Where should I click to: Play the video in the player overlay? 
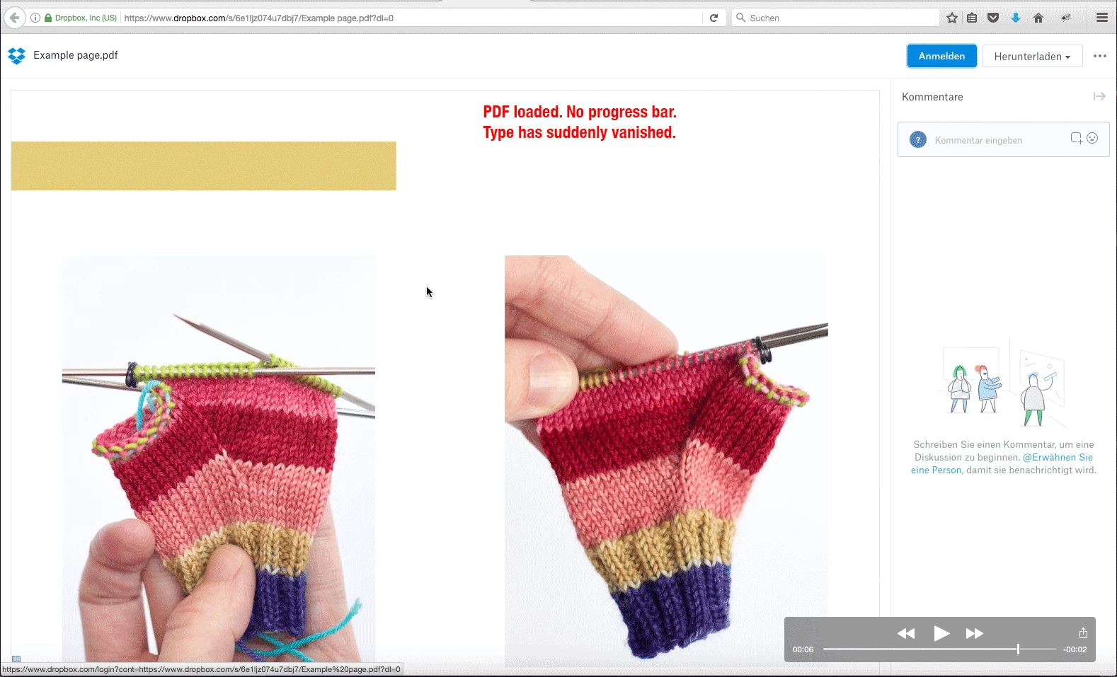click(941, 633)
